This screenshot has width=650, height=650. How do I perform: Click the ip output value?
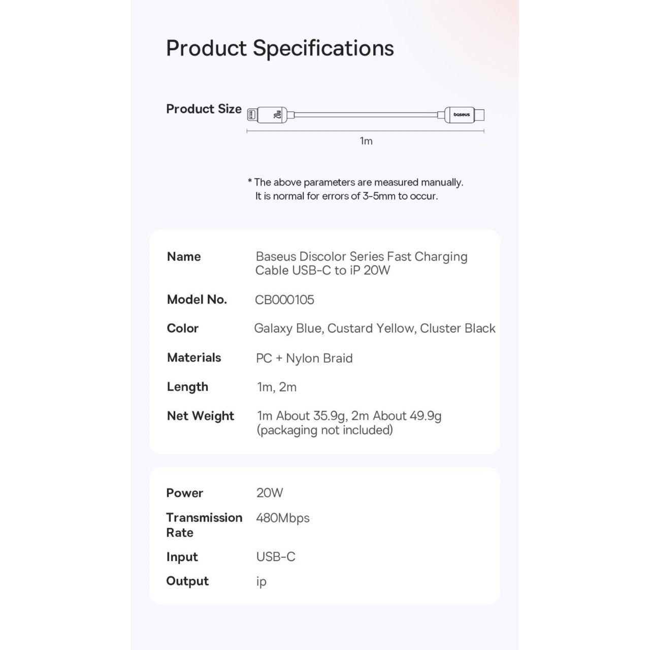[x=262, y=581]
